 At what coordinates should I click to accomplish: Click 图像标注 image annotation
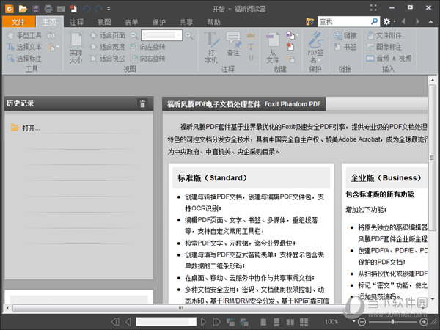[x=384, y=47]
